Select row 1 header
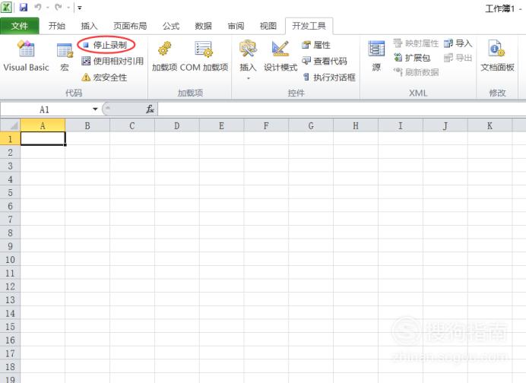 10,139
